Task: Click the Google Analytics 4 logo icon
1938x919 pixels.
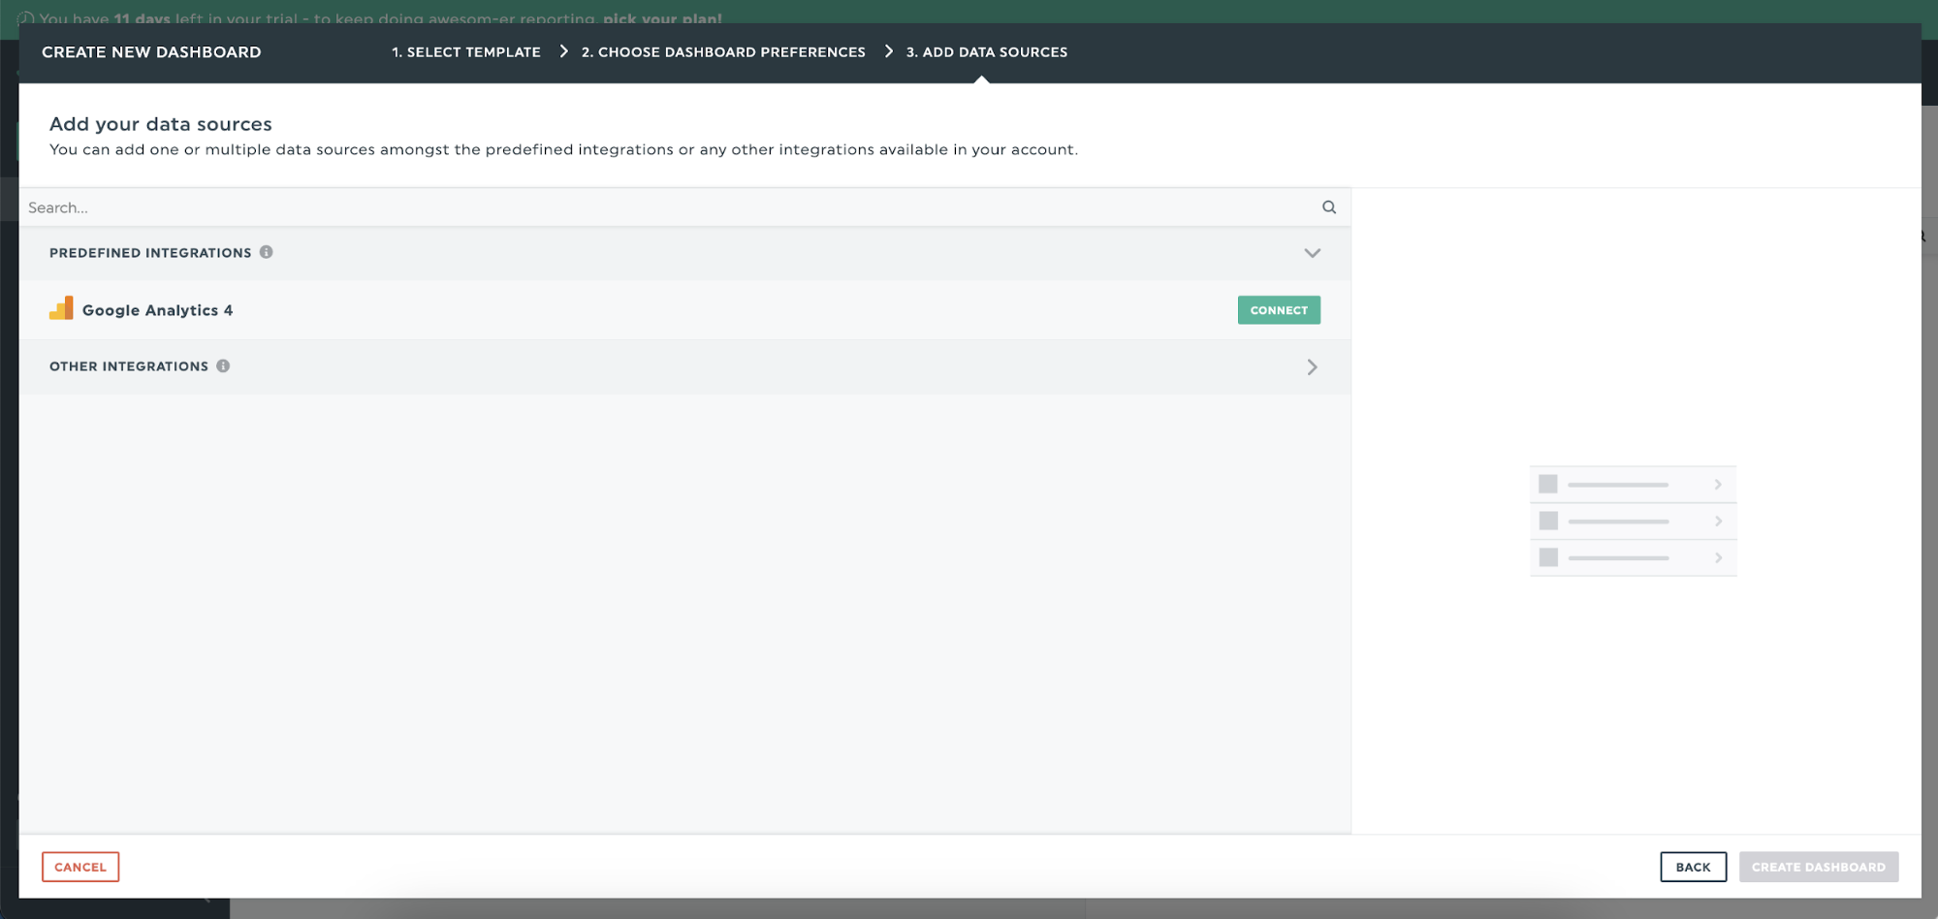Action: tap(61, 309)
